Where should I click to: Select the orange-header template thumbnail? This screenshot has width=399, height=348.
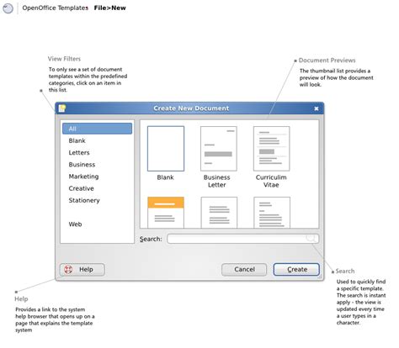(166, 213)
